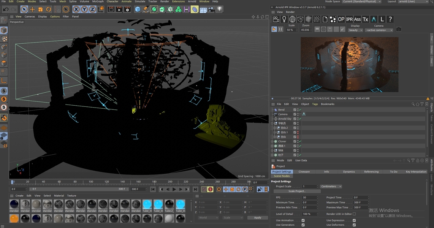This screenshot has height=228, width=434.
Task: Open the Display beauty dropdown
Action: coord(355,30)
